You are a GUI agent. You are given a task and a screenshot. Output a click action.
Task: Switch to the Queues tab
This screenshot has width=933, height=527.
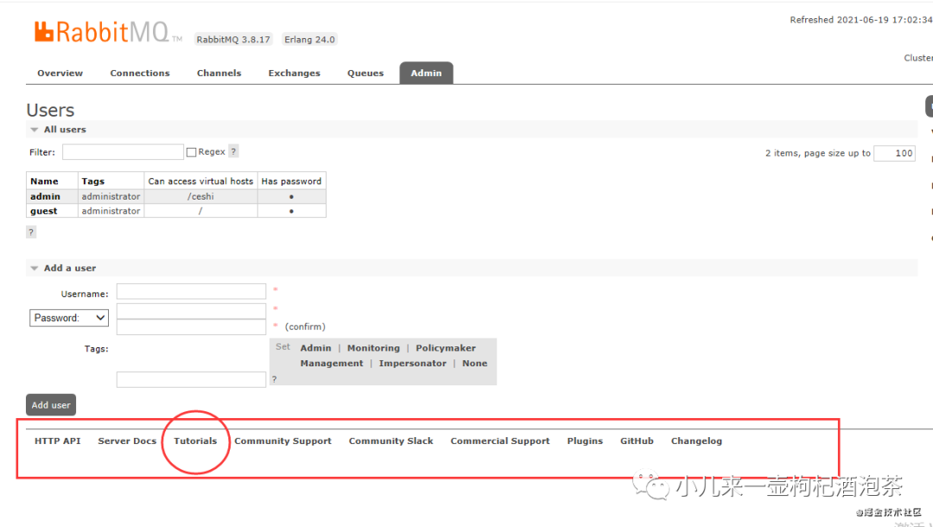[x=365, y=73]
